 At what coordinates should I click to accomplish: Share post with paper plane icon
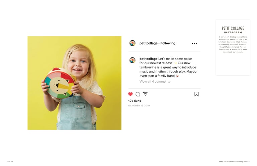tap(145, 94)
